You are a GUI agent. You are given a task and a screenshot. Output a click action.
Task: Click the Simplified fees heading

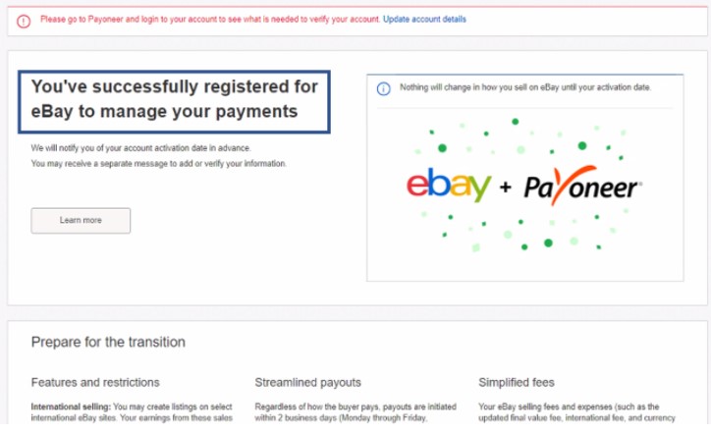click(517, 382)
